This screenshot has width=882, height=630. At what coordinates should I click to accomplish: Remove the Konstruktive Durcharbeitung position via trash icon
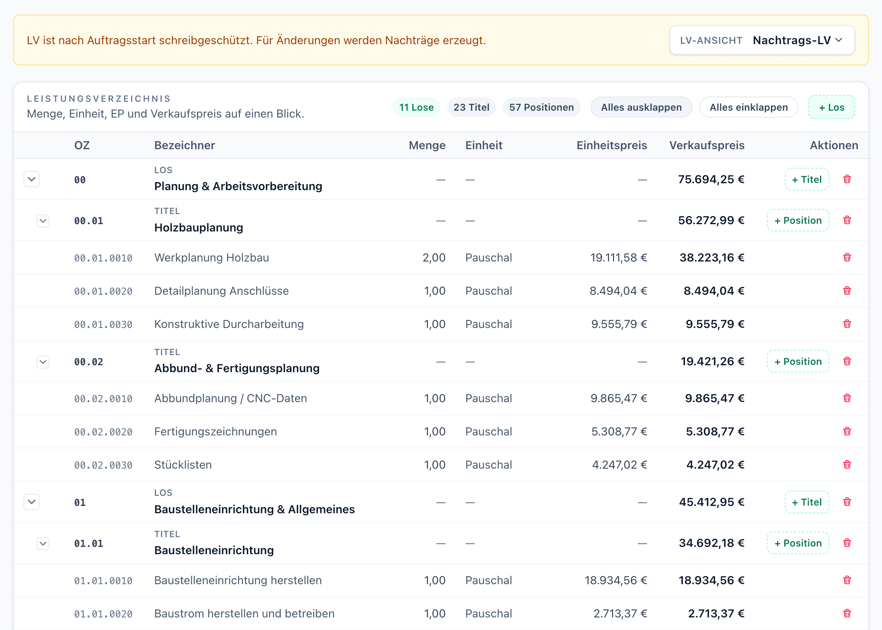[x=847, y=324]
